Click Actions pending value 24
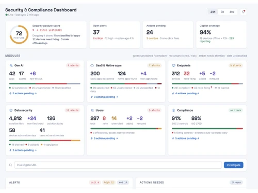The image size is (258, 193). point(150,32)
